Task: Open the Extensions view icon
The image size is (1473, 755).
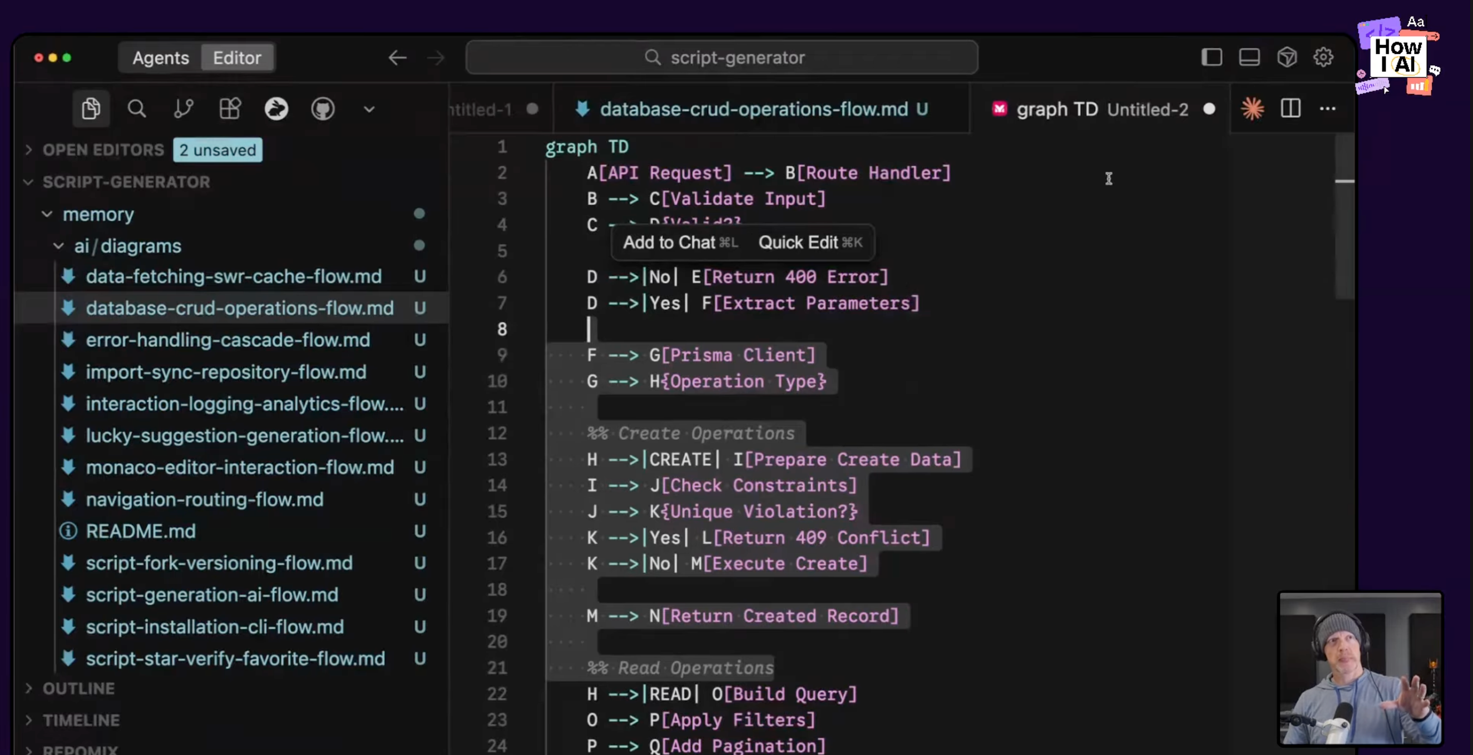Action: (230, 108)
